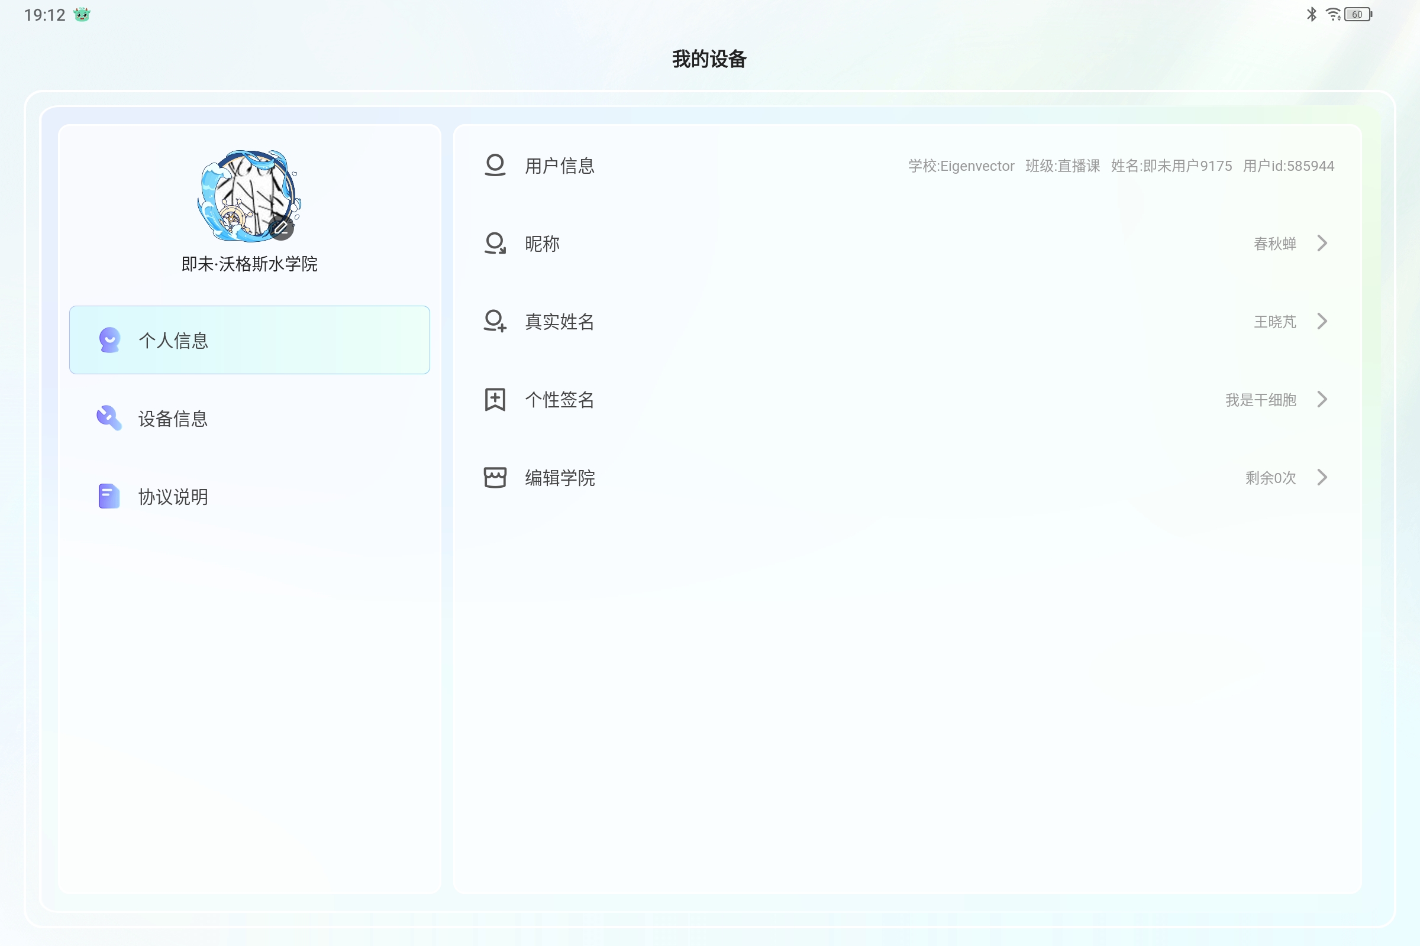Image resolution: width=1420 pixels, height=946 pixels.
Task: Expand the 编辑学院 row chevron
Action: tap(1322, 477)
